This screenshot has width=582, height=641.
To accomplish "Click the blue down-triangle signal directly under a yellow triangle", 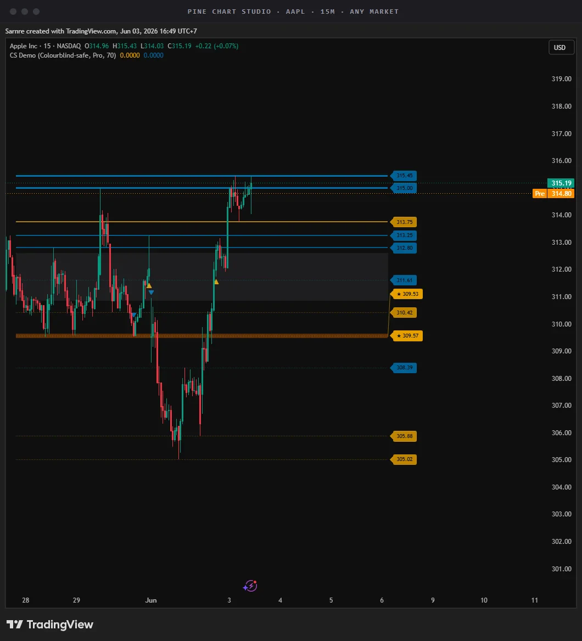I will pyautogui.click(x=152, y=293).
